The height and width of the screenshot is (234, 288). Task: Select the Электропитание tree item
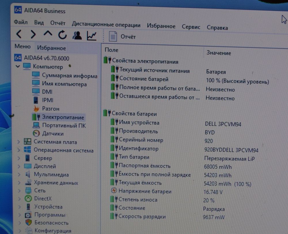point(58,117)
